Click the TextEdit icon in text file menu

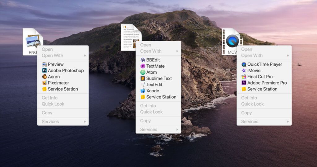[143, 85]
